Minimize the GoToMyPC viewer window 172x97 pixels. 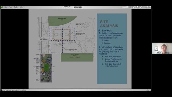point(146,7)
